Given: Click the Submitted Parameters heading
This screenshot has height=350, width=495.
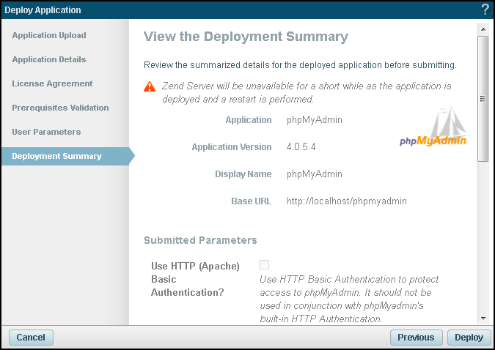Looking at the screenshot, I should pos(200,240).
